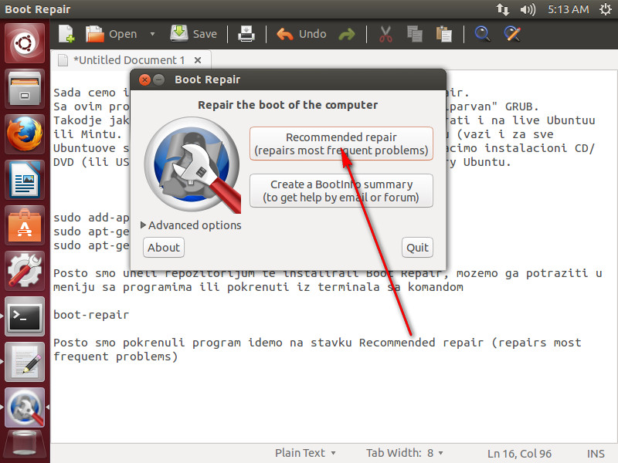Image resolution: width=618 pixels, height=463 pixels.
Task: Click the 'Repair the boot of the computer' heading
Action: 287,105
